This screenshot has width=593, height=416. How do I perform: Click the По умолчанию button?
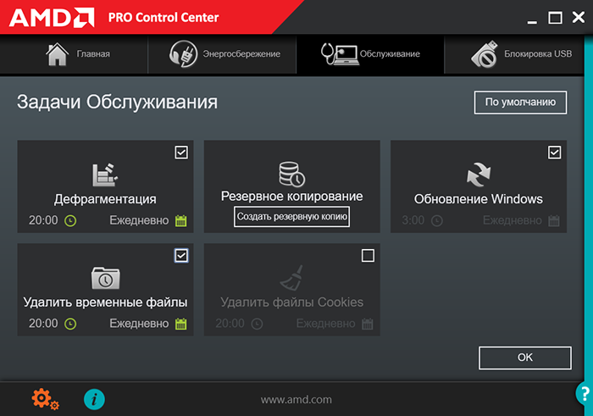click(x=520, y=103)
